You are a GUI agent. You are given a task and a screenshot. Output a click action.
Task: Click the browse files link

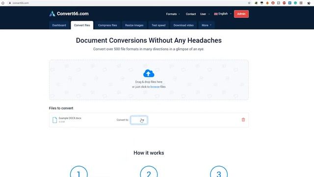(x=155, y=87)
